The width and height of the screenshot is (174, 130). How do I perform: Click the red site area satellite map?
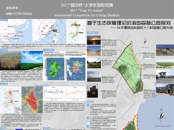32,100
